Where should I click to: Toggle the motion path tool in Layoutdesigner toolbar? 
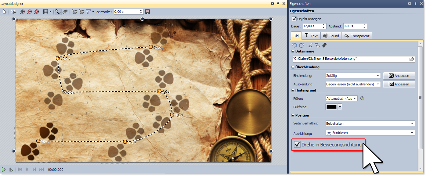point(58,12)
